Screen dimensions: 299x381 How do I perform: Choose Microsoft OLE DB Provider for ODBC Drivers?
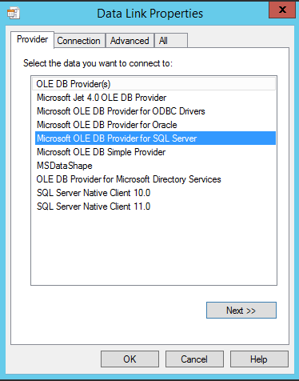point(155,111)
